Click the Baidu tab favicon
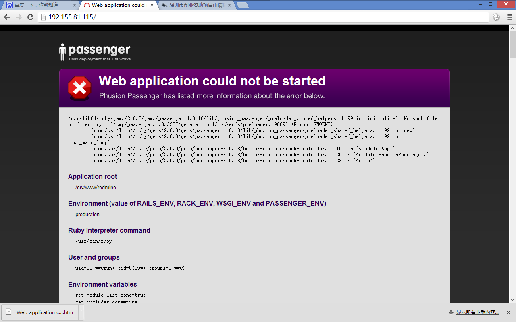Image resolution: width=516 pixels, height=322 pixels. tap(9, 5)
